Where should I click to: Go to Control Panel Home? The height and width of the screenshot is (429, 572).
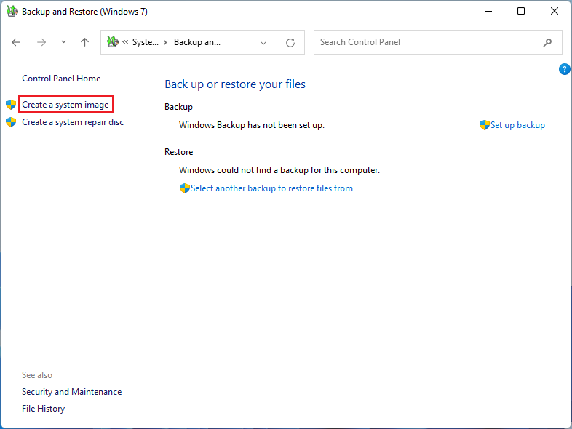pos(61,79)
